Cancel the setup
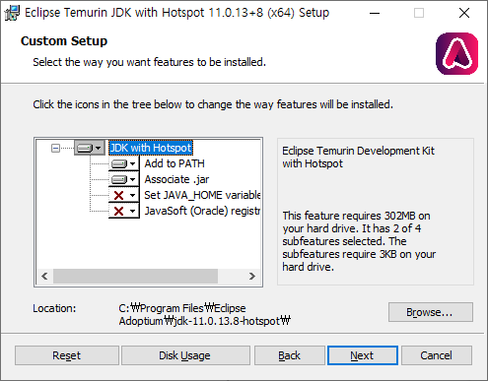This screenshot has width=488, height=381. (437, 355)
